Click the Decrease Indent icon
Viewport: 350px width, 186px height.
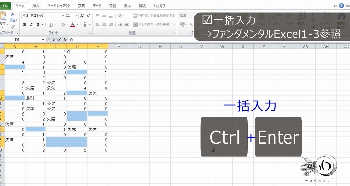pos(120,25)
